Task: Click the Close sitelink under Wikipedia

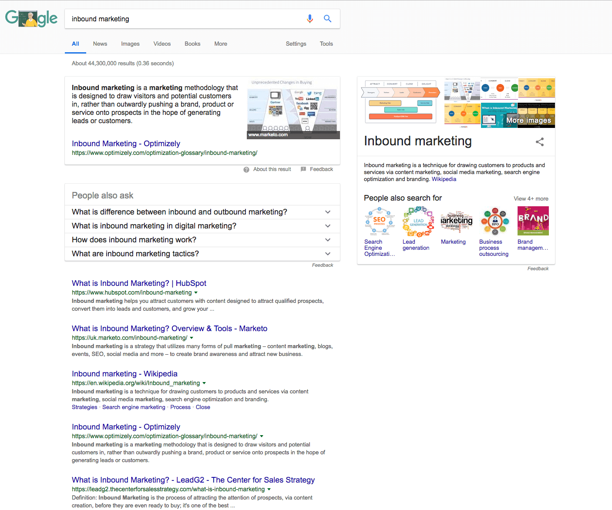Action: 203,407
